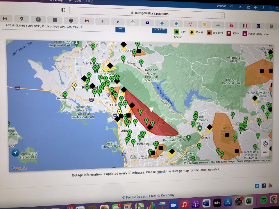Click the black diamond marker above El Sobrante
The image size is (279, 209).
(x=124, y=44)
